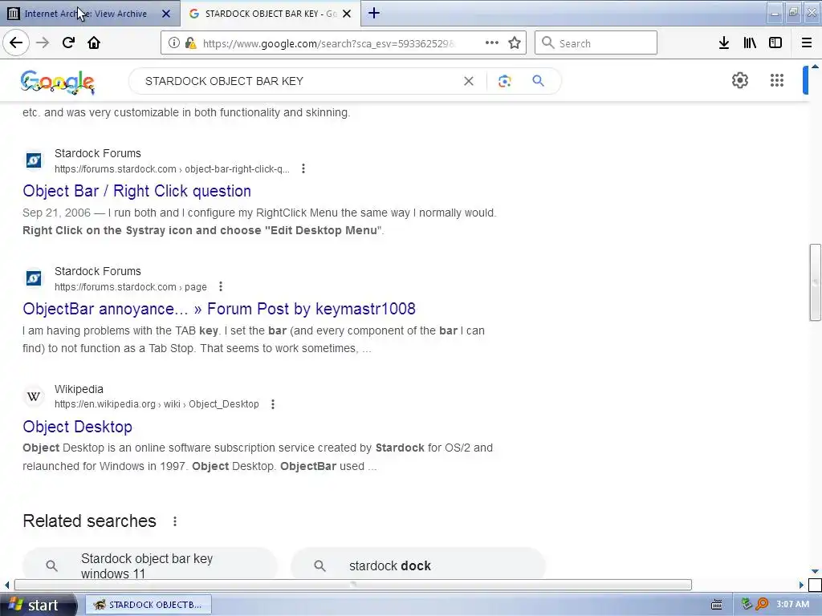Viewport: 822px width, 616px height.
Task: Go back to previous page
Action: coord(16,43)
